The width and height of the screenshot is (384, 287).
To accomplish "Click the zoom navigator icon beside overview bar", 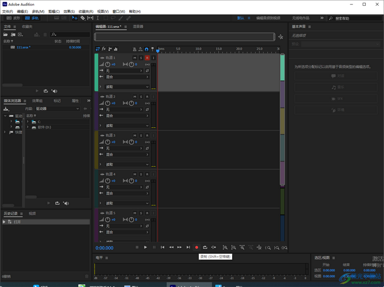I will pos(281,37).
